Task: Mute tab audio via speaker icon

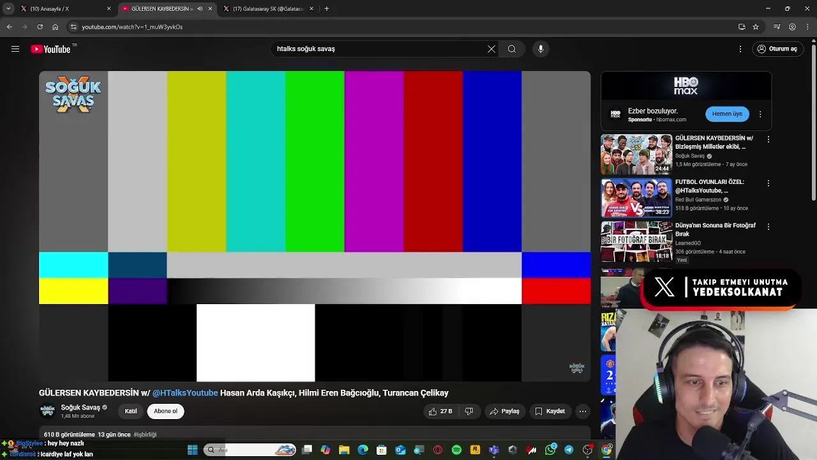Action: [200, 9]
